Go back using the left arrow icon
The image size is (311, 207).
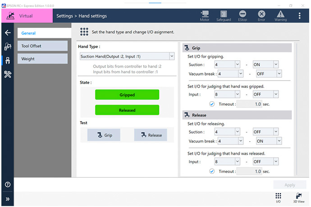point(7,33)
